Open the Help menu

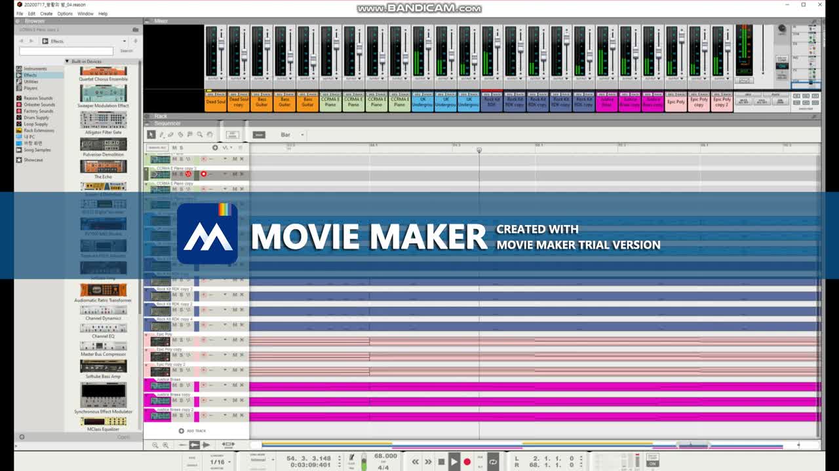tap(103, 13)
